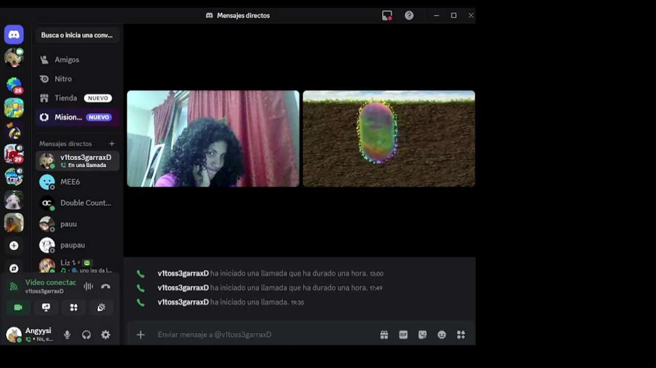The image size is (656, 368).
Task: Open the attachment plus button
Action: (140, 335)
